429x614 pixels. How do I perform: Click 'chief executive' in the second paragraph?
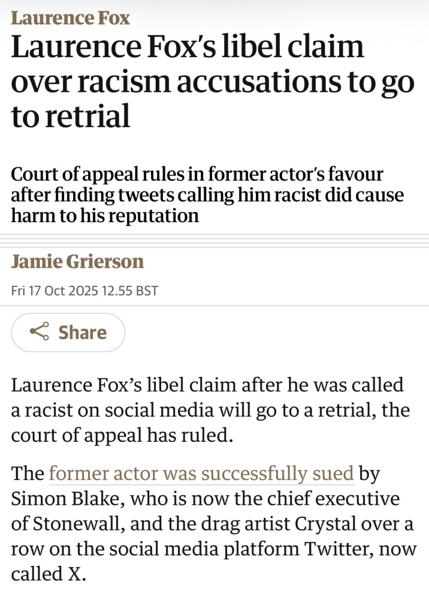(x=348, y=499)
